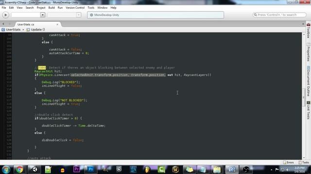The width and height of the screenshot is (311, 174).
Task: Click the editor vertical scrollbar up arrow
Action: pos(304,34)
